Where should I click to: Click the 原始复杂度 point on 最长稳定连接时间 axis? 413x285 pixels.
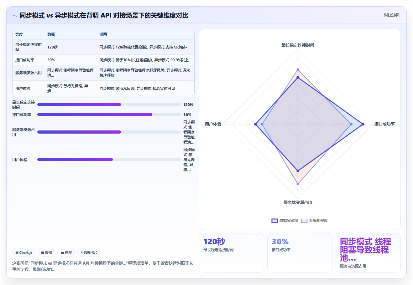pyautogui.click(x=298, y=77)
